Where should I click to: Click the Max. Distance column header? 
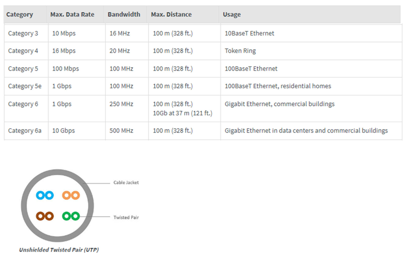tap(171, 15)
